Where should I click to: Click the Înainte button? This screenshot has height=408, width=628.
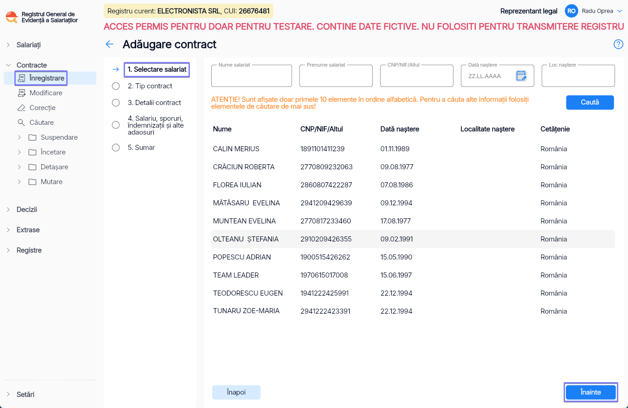click(x=590, y=392)
